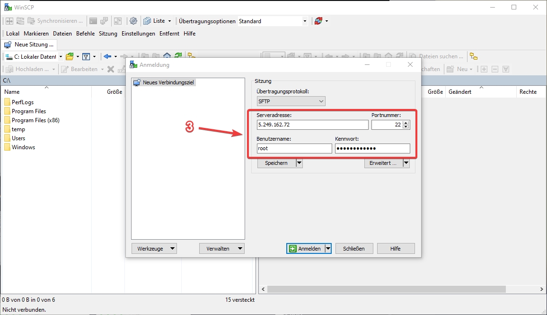Open the Sitzung menu

[108, 34]
